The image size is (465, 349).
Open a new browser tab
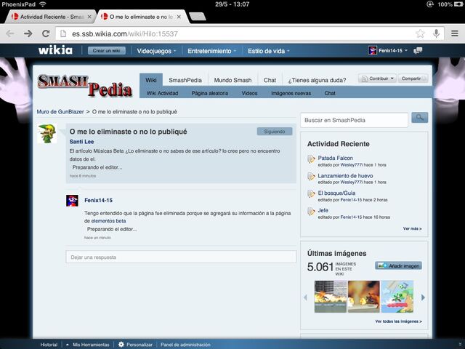198,17
